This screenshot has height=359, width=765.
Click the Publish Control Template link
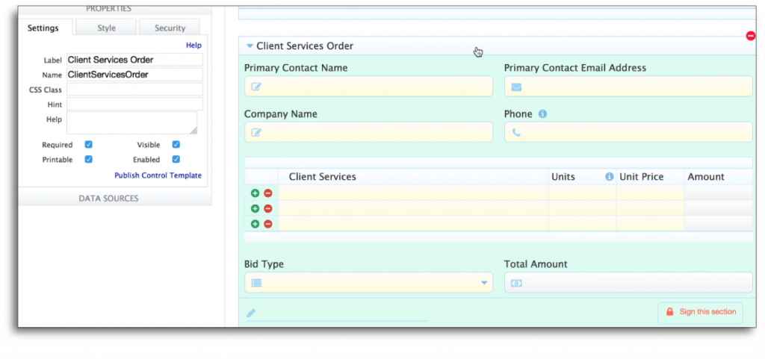pyautogui.click(x=158, y=175)
